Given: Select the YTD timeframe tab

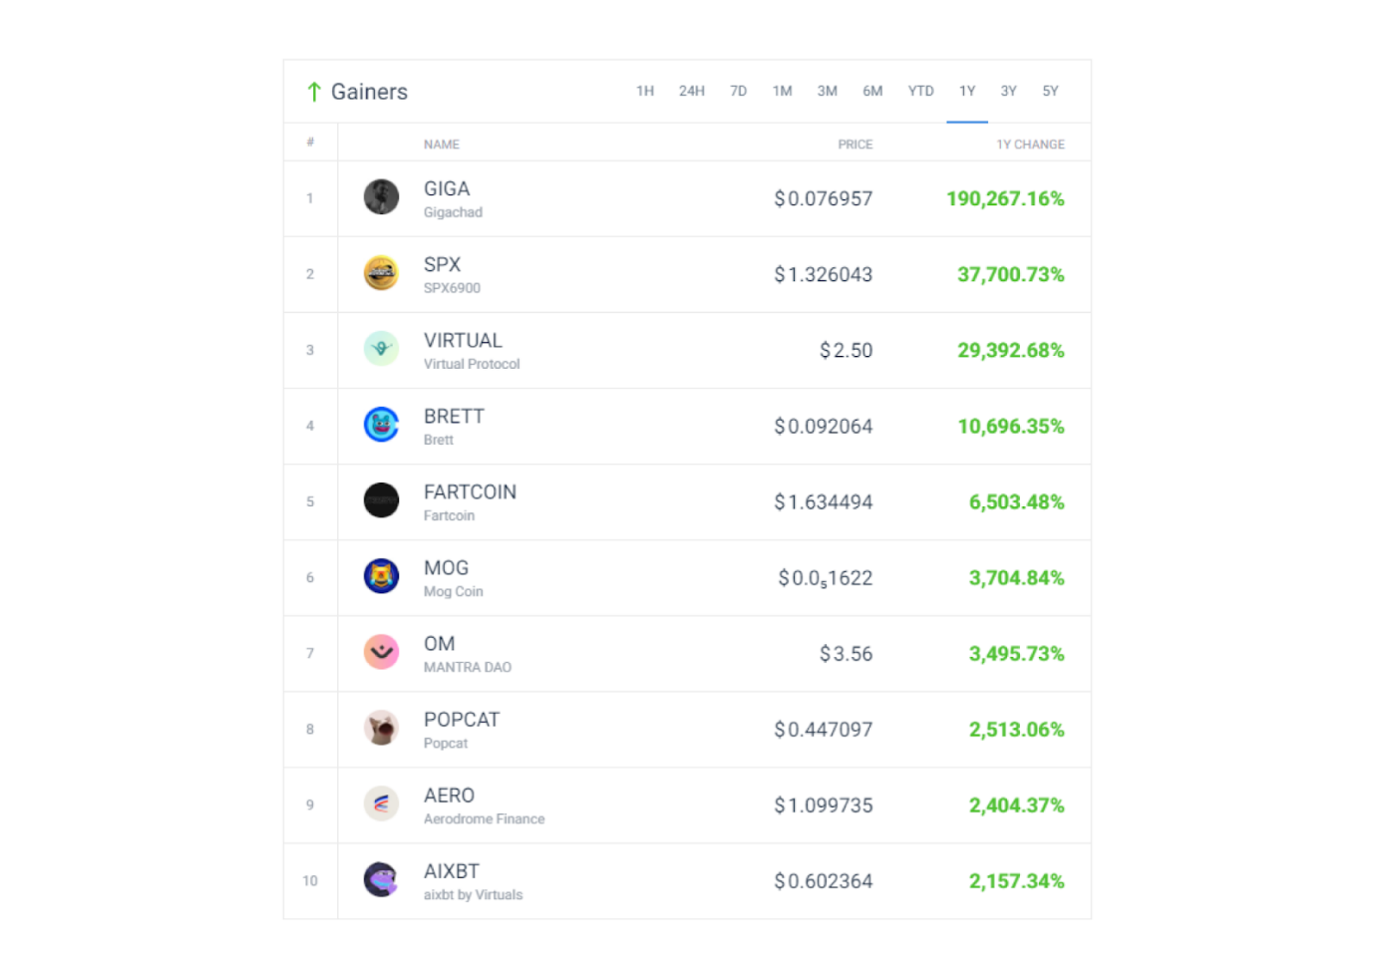Looking at the screenshot, I should tap(921, 91).
